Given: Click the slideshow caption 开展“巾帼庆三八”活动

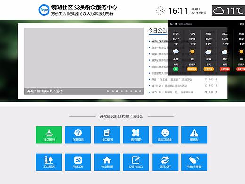Looking at the screenshot, I should [45, 91].
